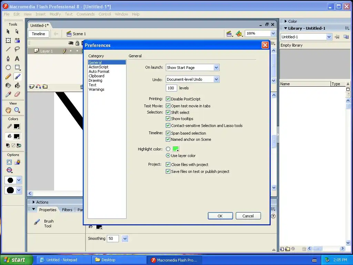Select the Zoom magnifier tool

pos(17,110)
